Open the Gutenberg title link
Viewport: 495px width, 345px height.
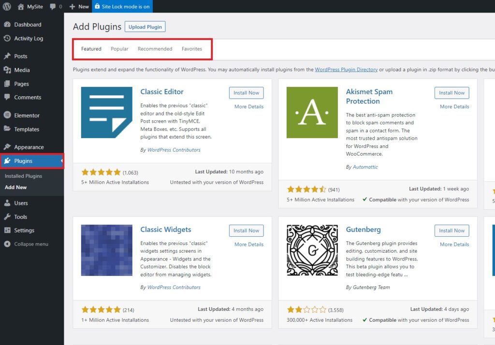[364, 230]
